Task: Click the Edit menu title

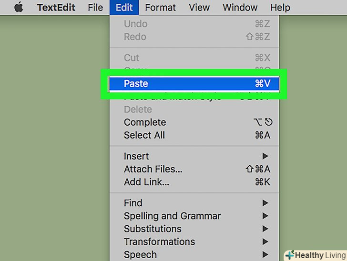Action: point(124,8)
